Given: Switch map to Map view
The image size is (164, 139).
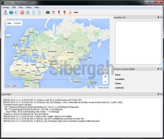Looking at the screenshot, I should pyautogui.click(x=9, y=23).
